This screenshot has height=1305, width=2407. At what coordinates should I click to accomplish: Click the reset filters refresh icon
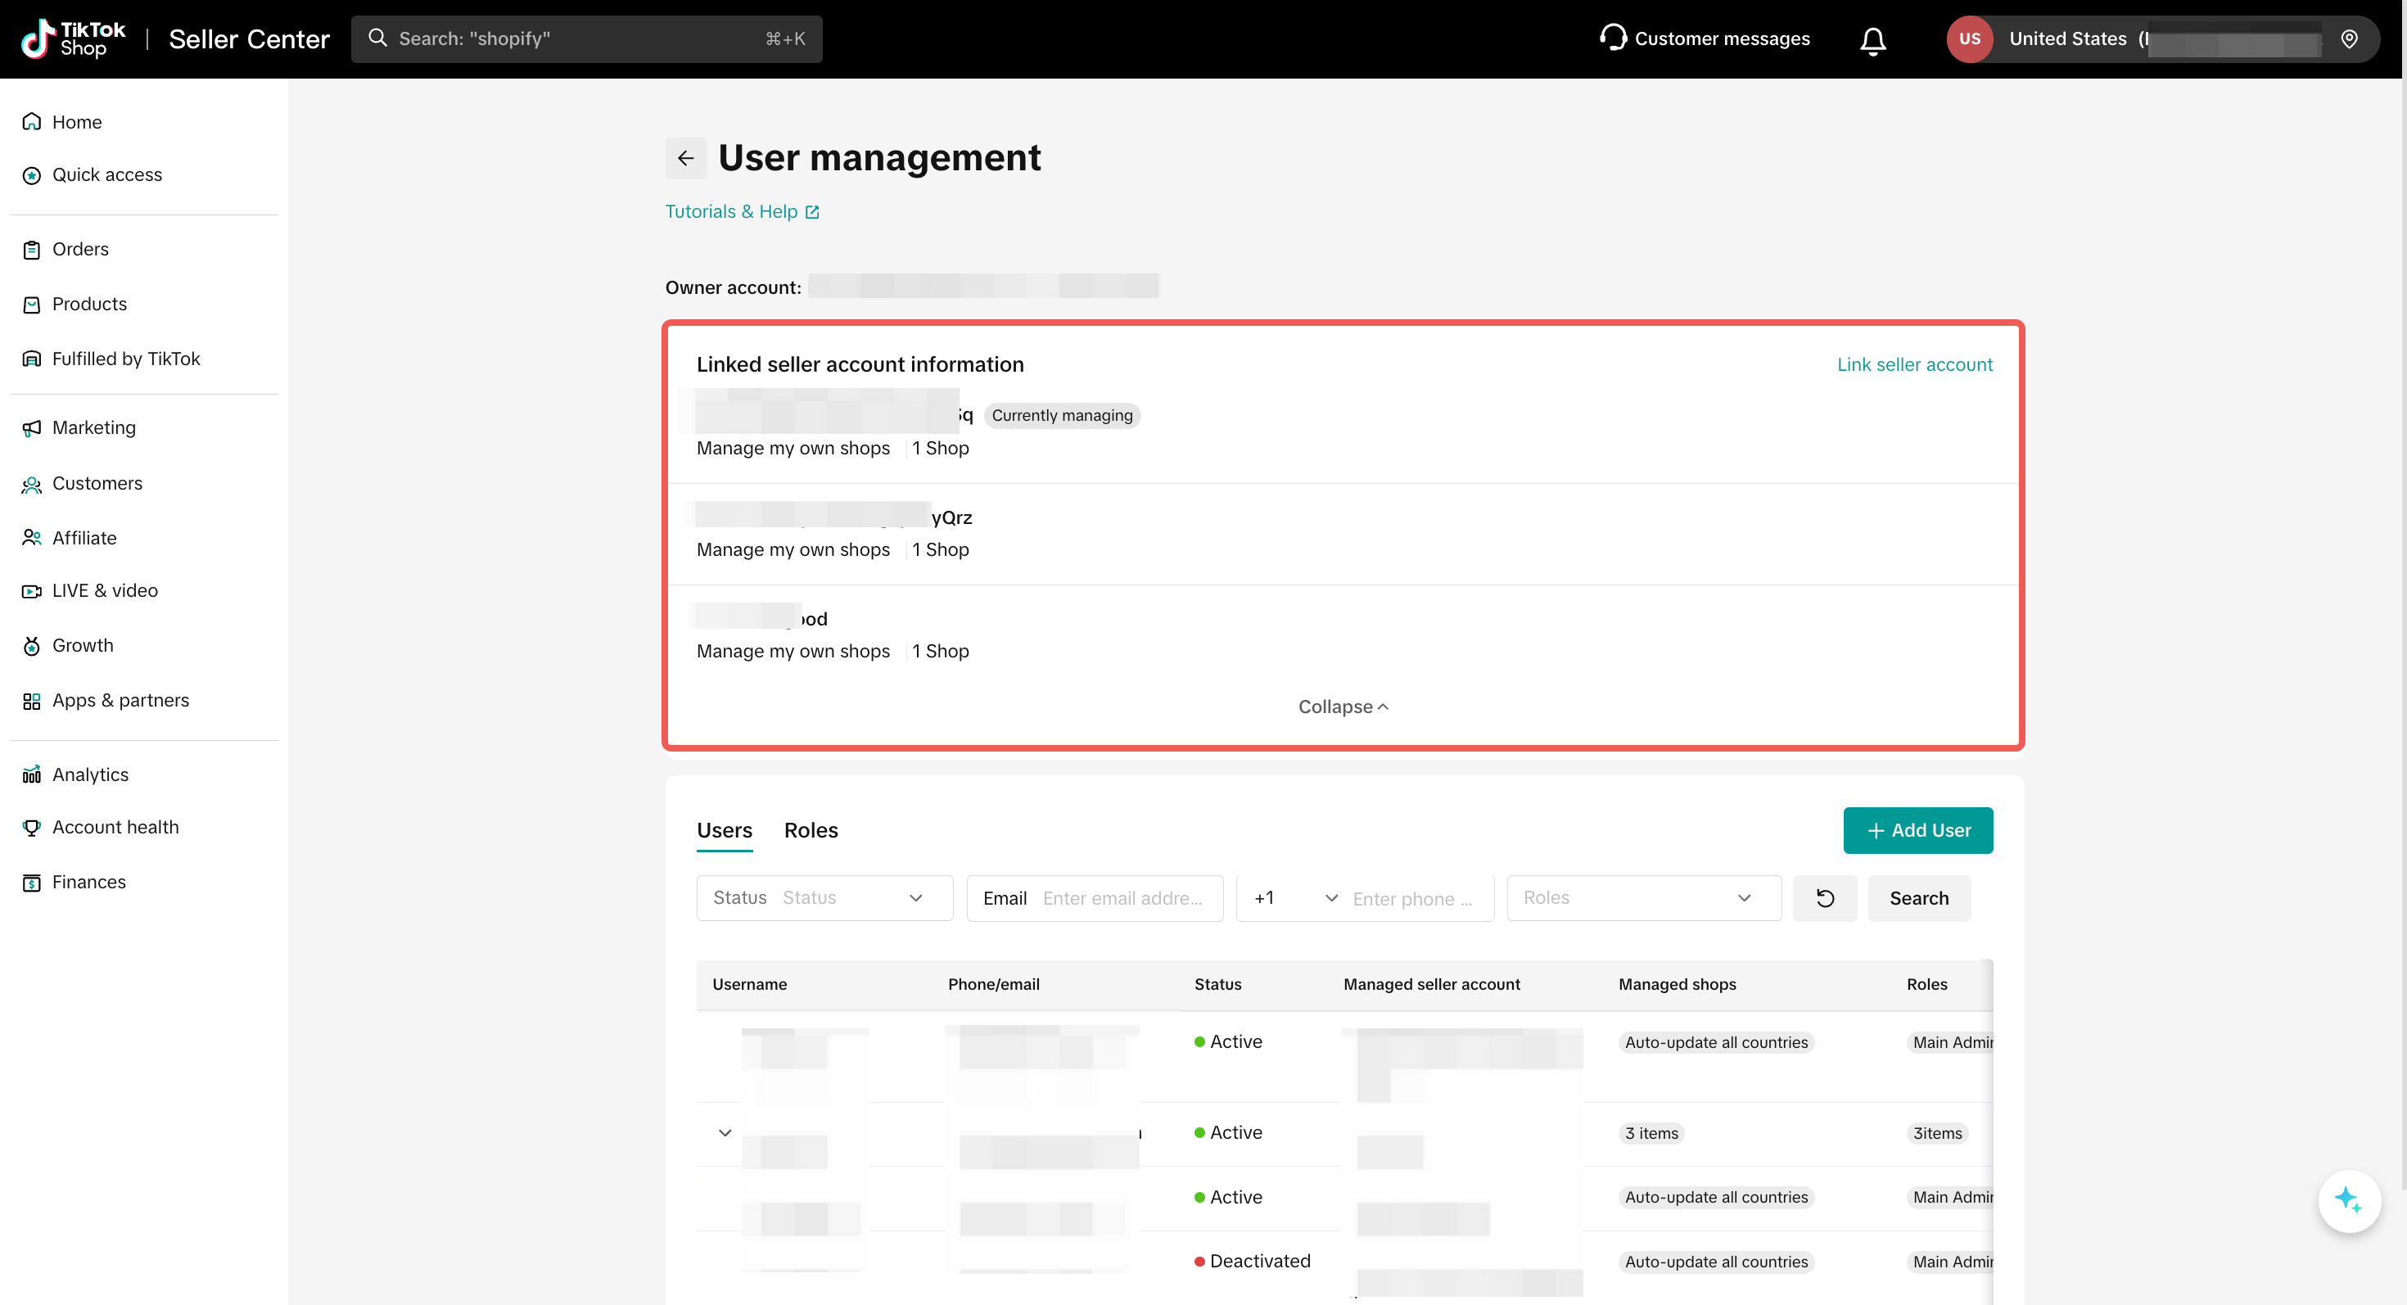(x=1824, y=898)
